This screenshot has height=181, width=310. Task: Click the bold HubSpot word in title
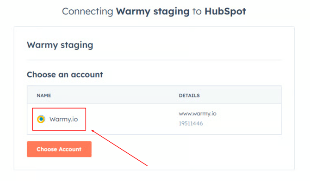point(225,11)
